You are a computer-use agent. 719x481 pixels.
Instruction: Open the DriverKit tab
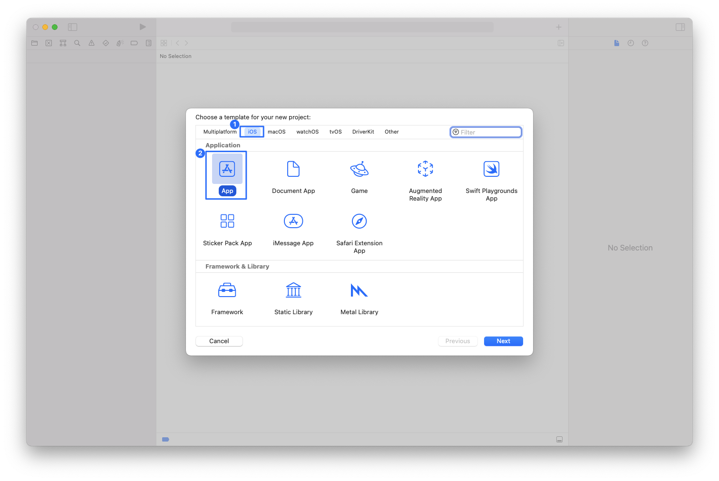pos(363,132)
